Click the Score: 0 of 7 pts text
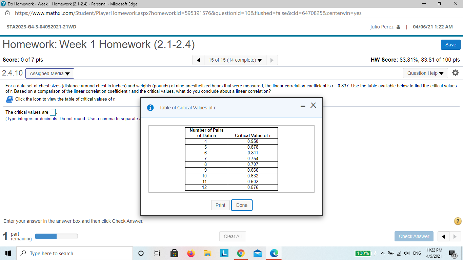This screenshot has height=260, width=463. tap(23, 60)
